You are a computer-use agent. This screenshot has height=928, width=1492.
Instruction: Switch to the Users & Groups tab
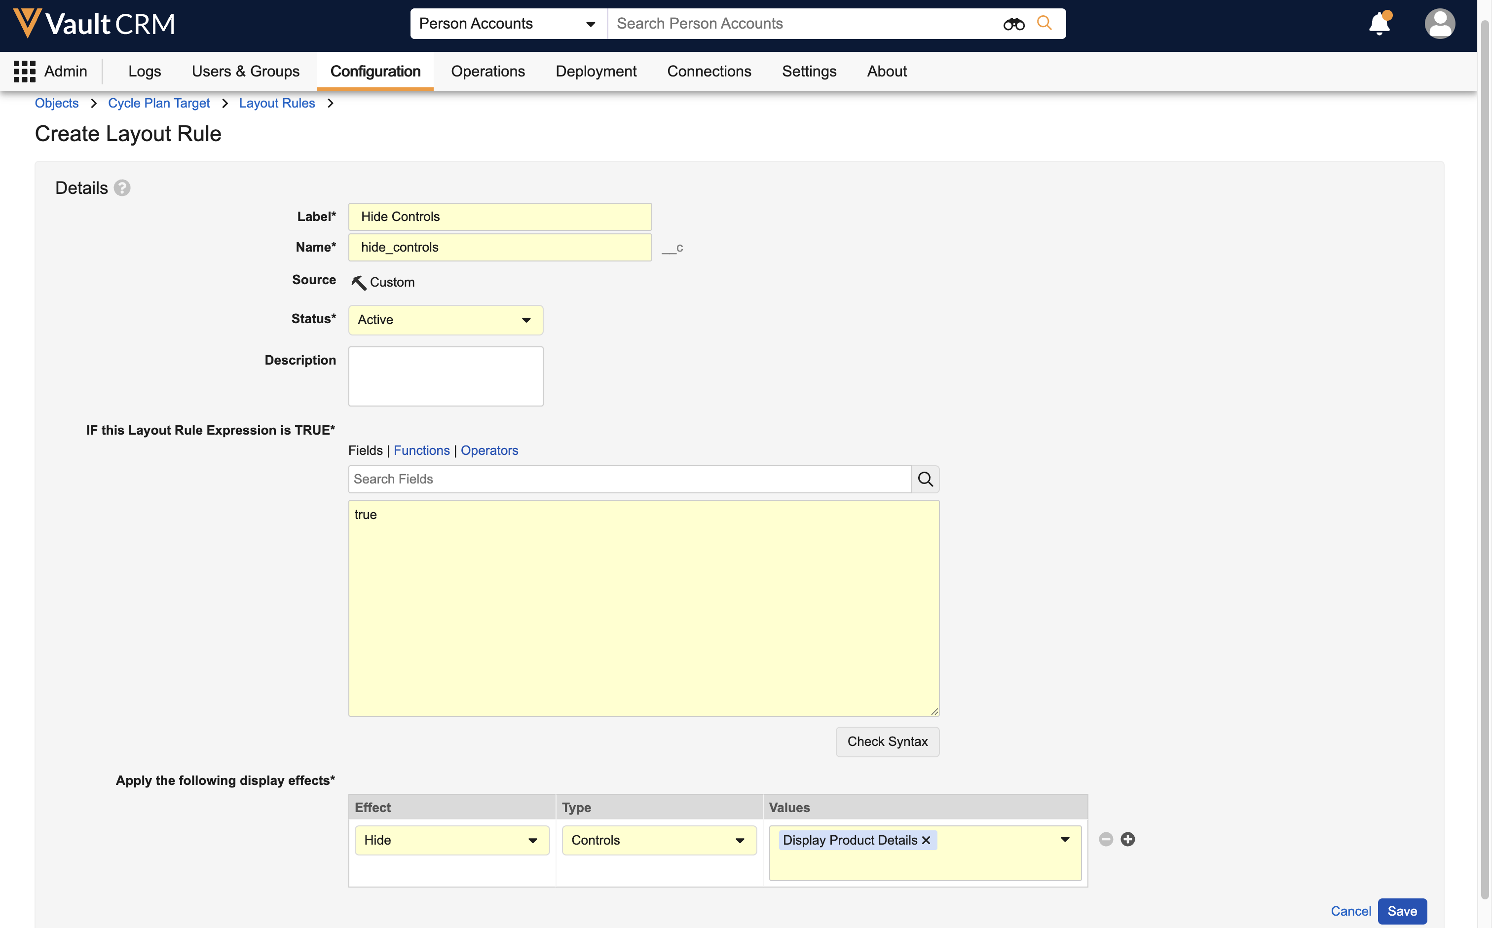click(x=246, y=71)
